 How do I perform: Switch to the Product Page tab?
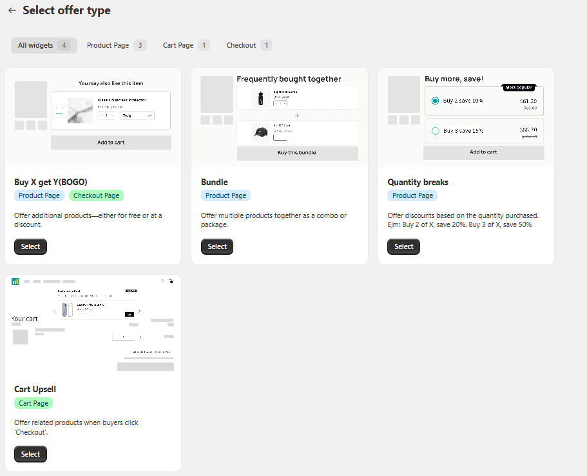pos(116,45)
